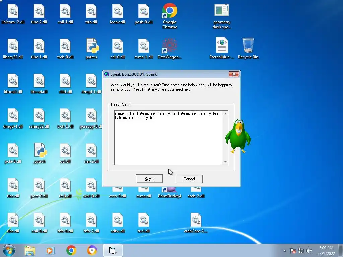Select the Recycle Bin icon

(x=248, y=48)
